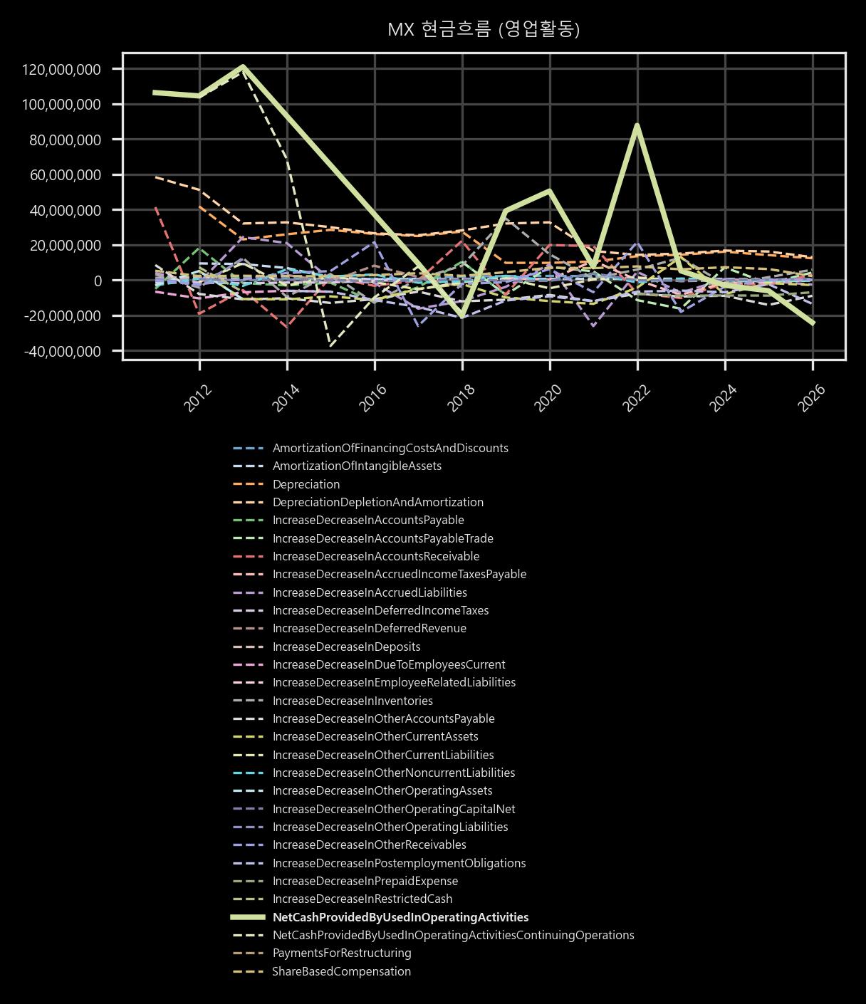Click the chart title MX 현금흐름 (영업활동)
866x1004 pixels.
point(484,29)
